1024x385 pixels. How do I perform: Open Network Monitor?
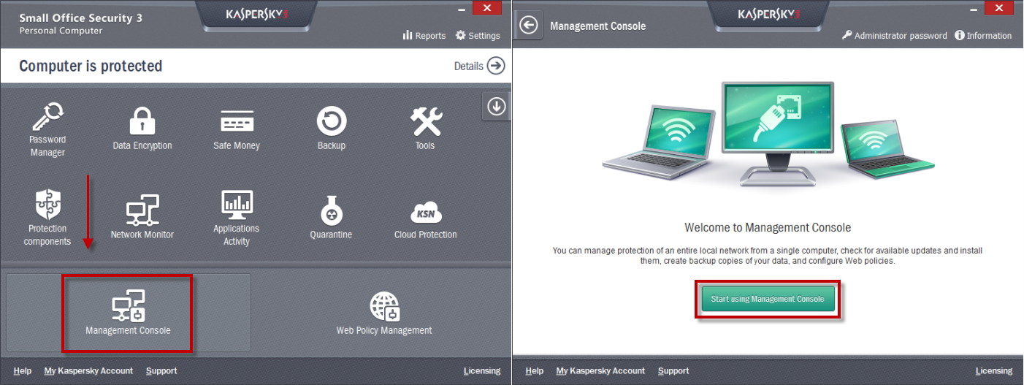142,218
